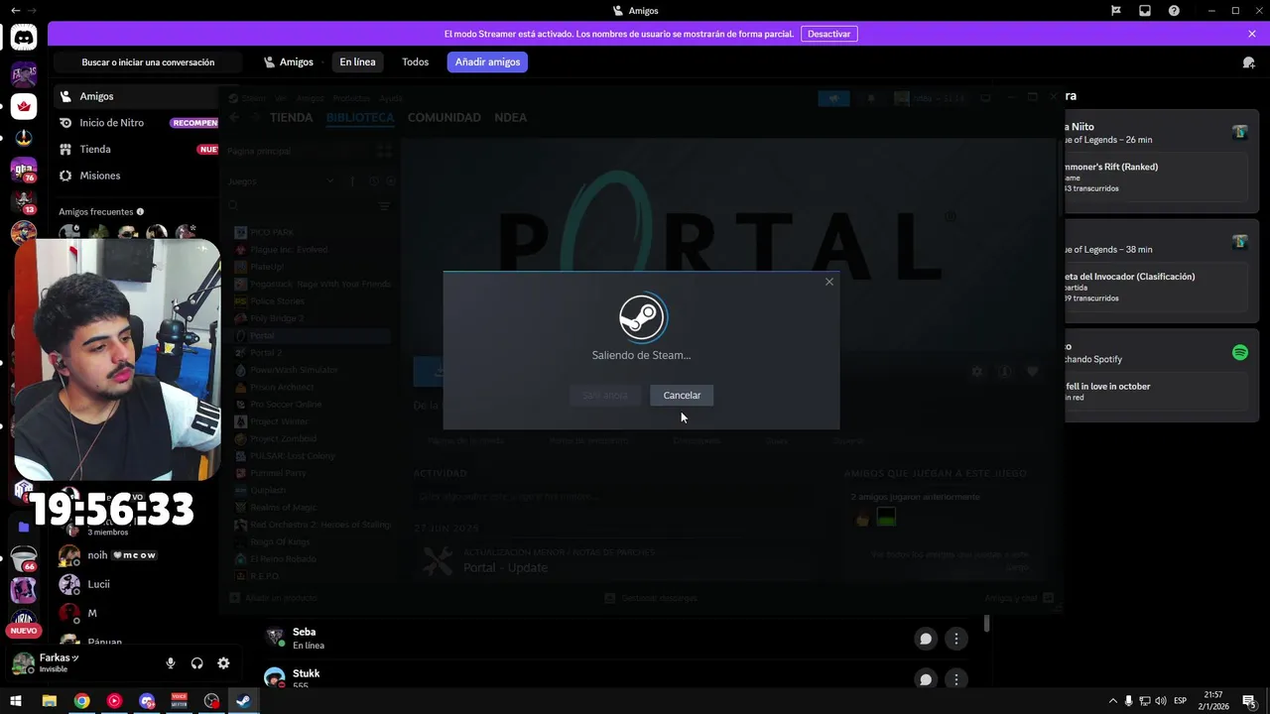The image size is (1270, 714).
Task: Open the red crown server icon
Action: pos(24,105)
